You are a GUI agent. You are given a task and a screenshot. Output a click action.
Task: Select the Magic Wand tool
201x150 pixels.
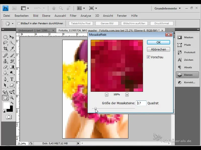(x=12, y=43)
